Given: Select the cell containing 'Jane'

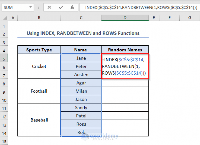Looking at the screenshot, I should (81, 58).
